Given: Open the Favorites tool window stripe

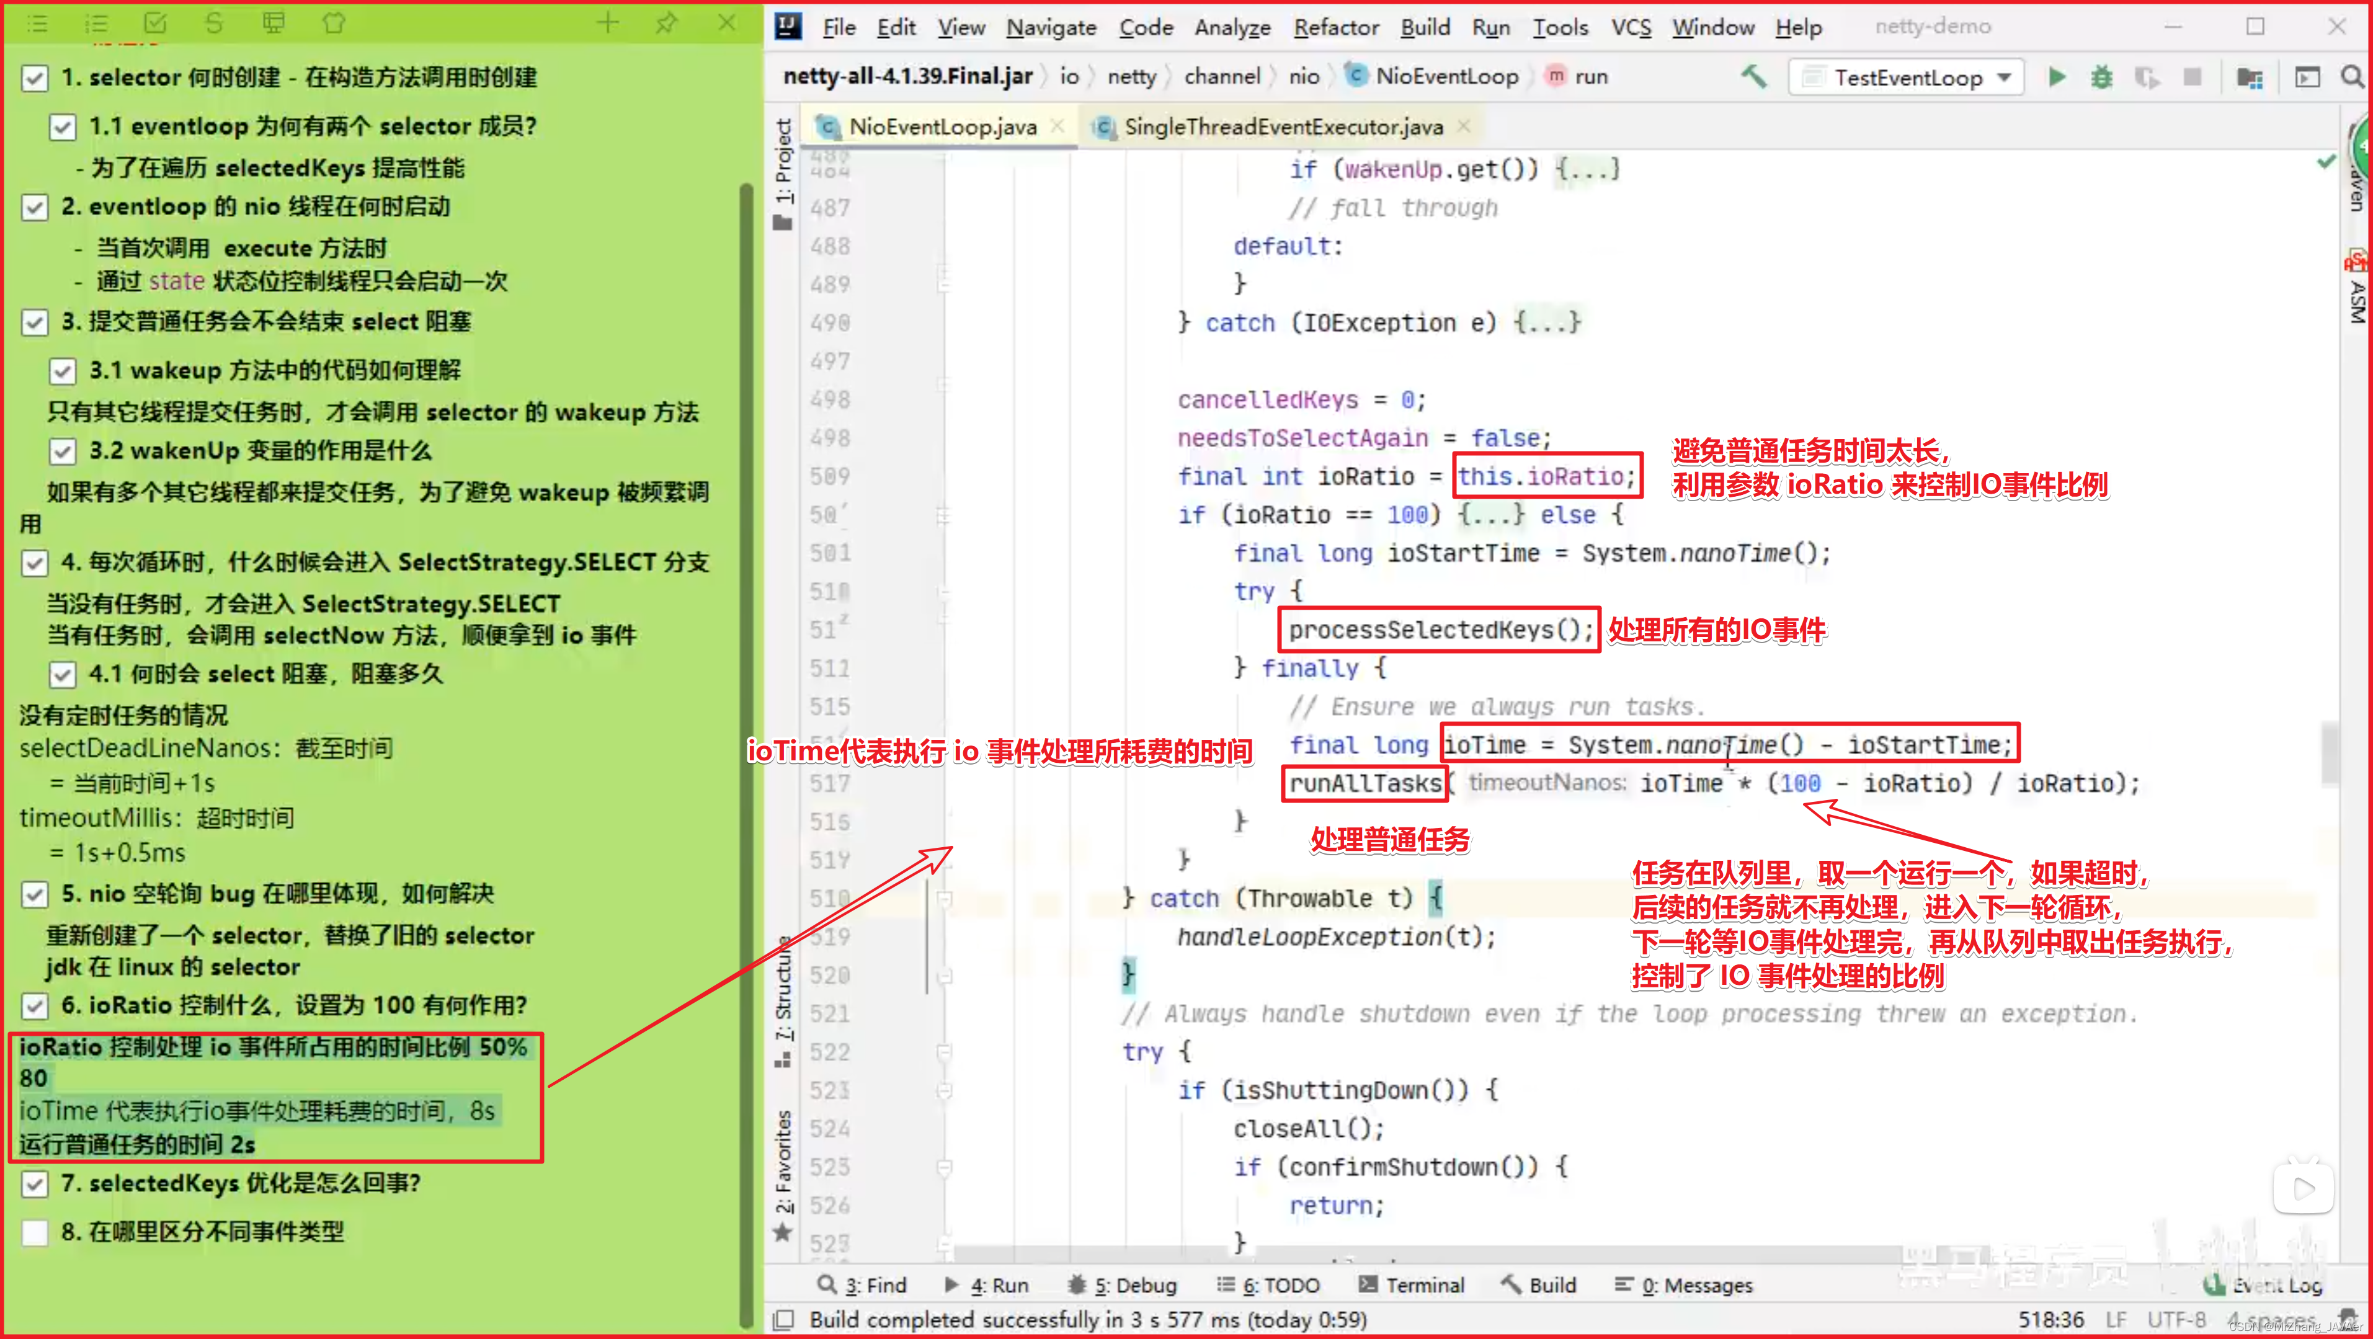Looking at the screenshot, I should coord(783,1175).
